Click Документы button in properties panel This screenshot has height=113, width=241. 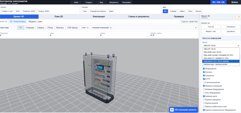tap(231, 31)
